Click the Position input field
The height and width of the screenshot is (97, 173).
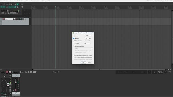tap(88, 36)
